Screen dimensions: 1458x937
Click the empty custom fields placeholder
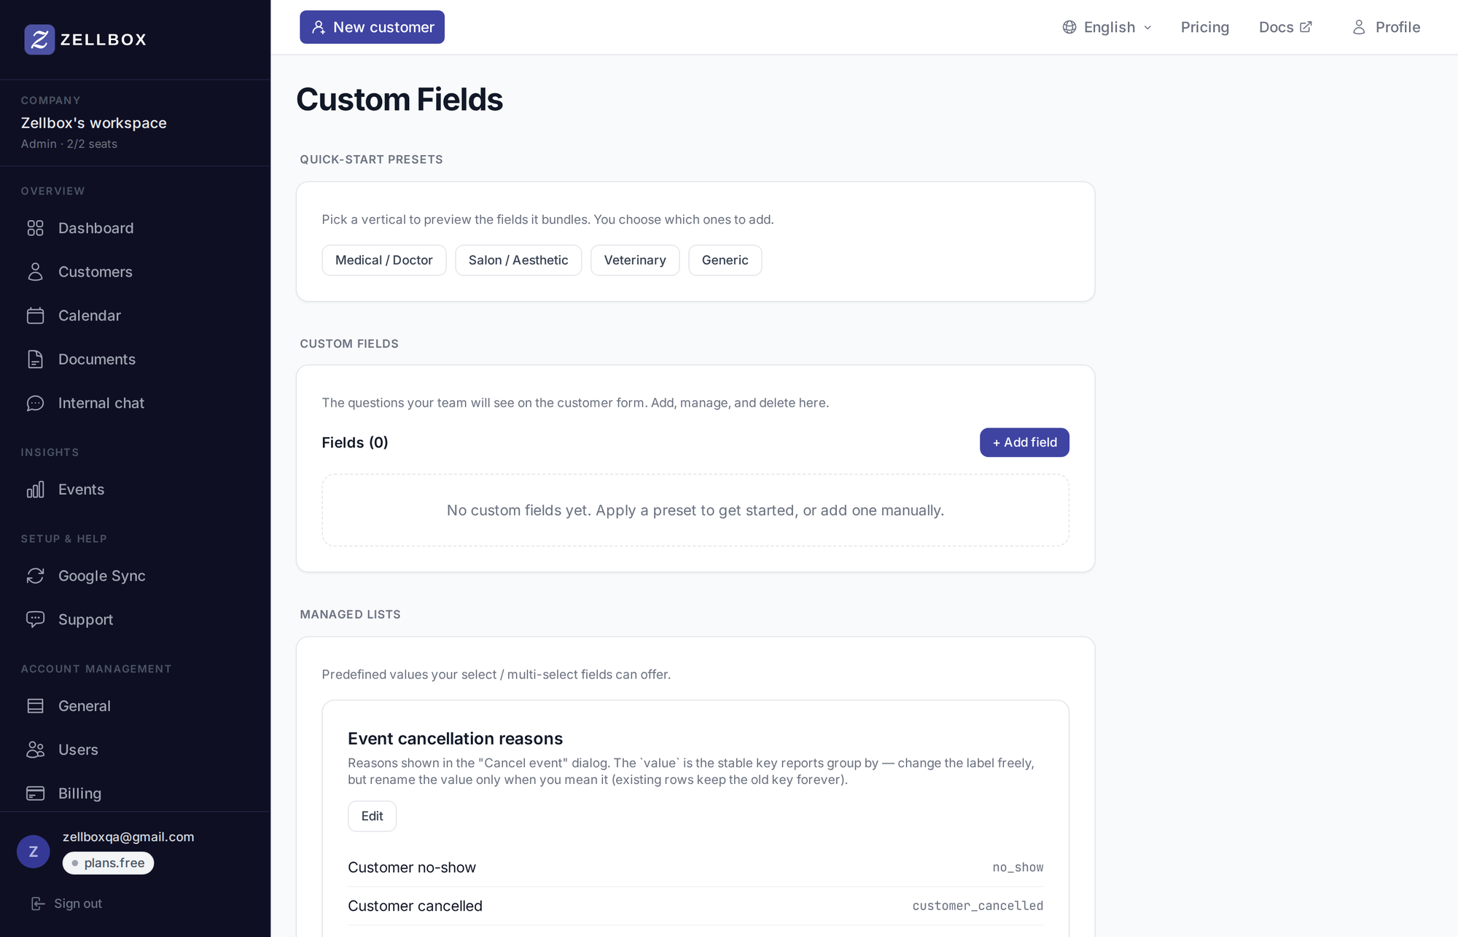click(695, 510)
